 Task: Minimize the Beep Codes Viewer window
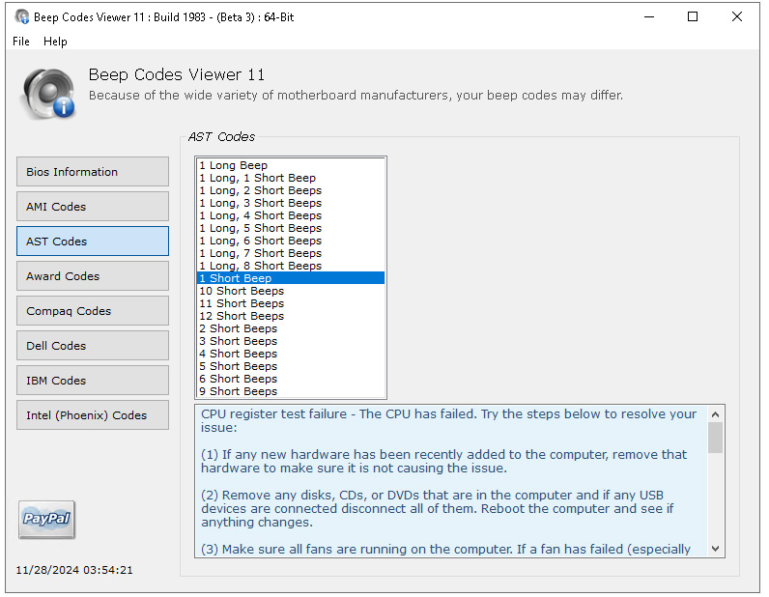pyautogui.click(x=649, y=16)
